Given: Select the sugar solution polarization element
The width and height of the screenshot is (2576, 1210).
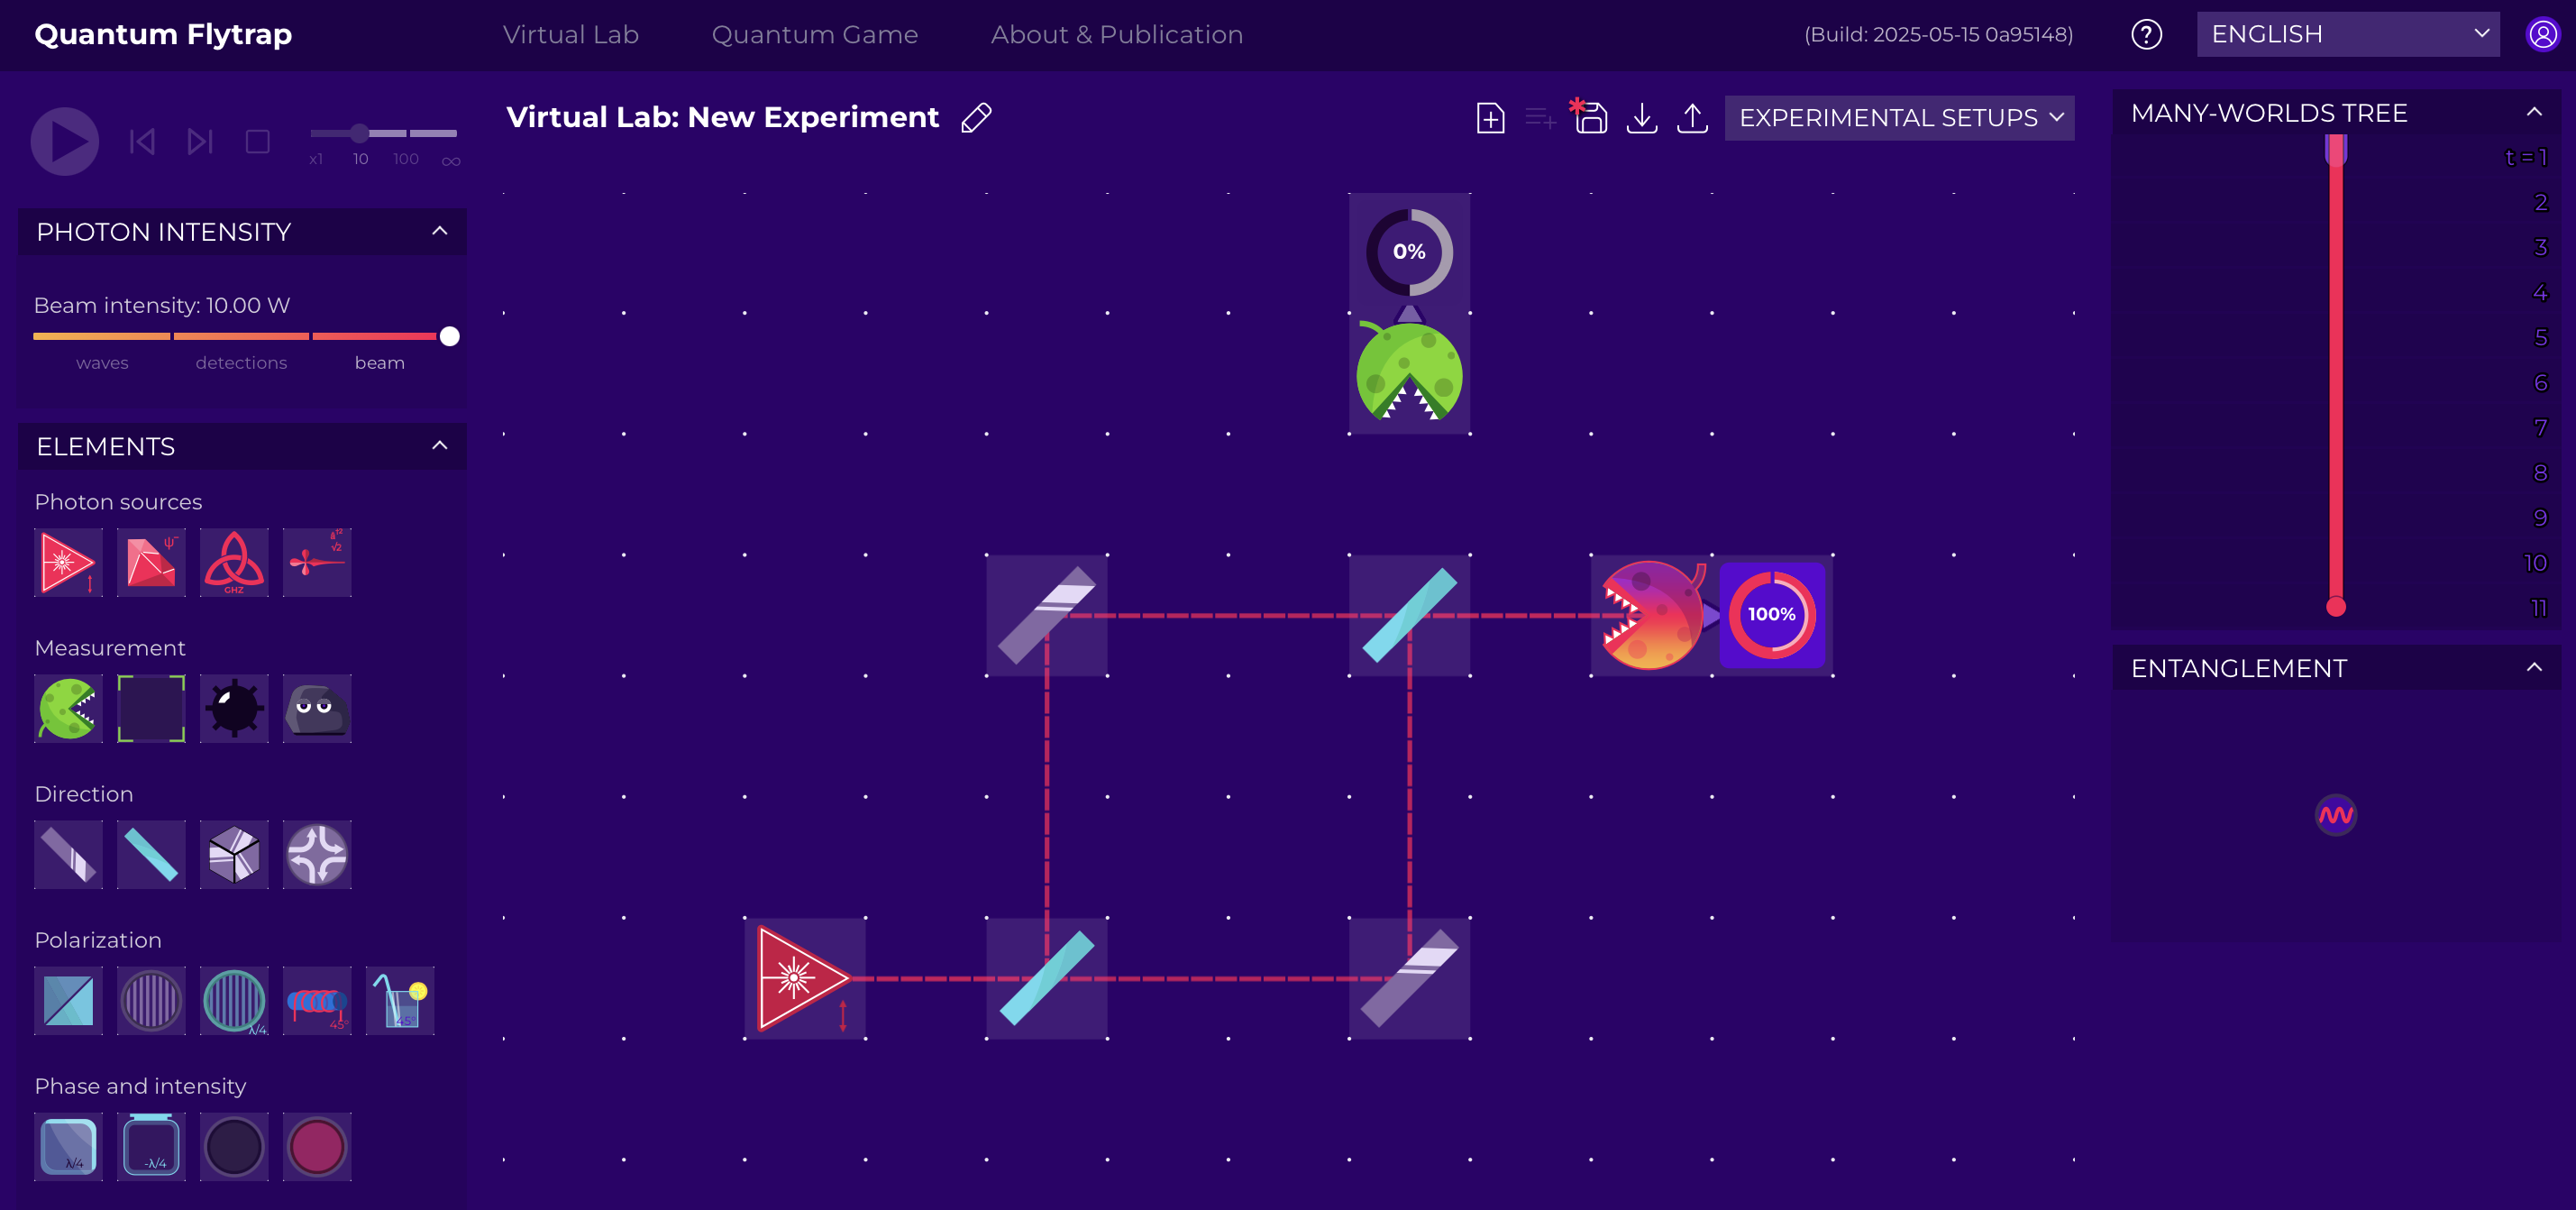Looking at the screenshot, I should pos(400,1001).
